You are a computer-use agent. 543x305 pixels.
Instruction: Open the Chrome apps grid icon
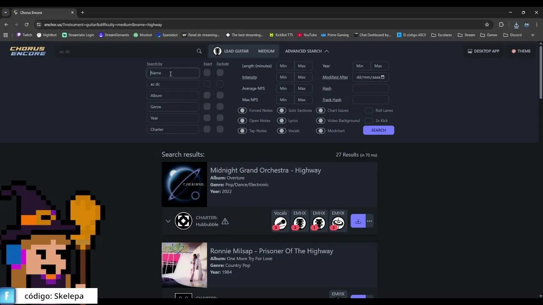click(6, 35)
